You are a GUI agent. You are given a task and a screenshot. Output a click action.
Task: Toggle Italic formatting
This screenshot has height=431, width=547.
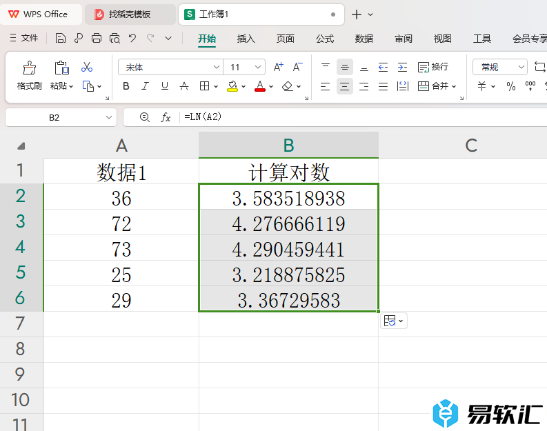tap(145, 86)
